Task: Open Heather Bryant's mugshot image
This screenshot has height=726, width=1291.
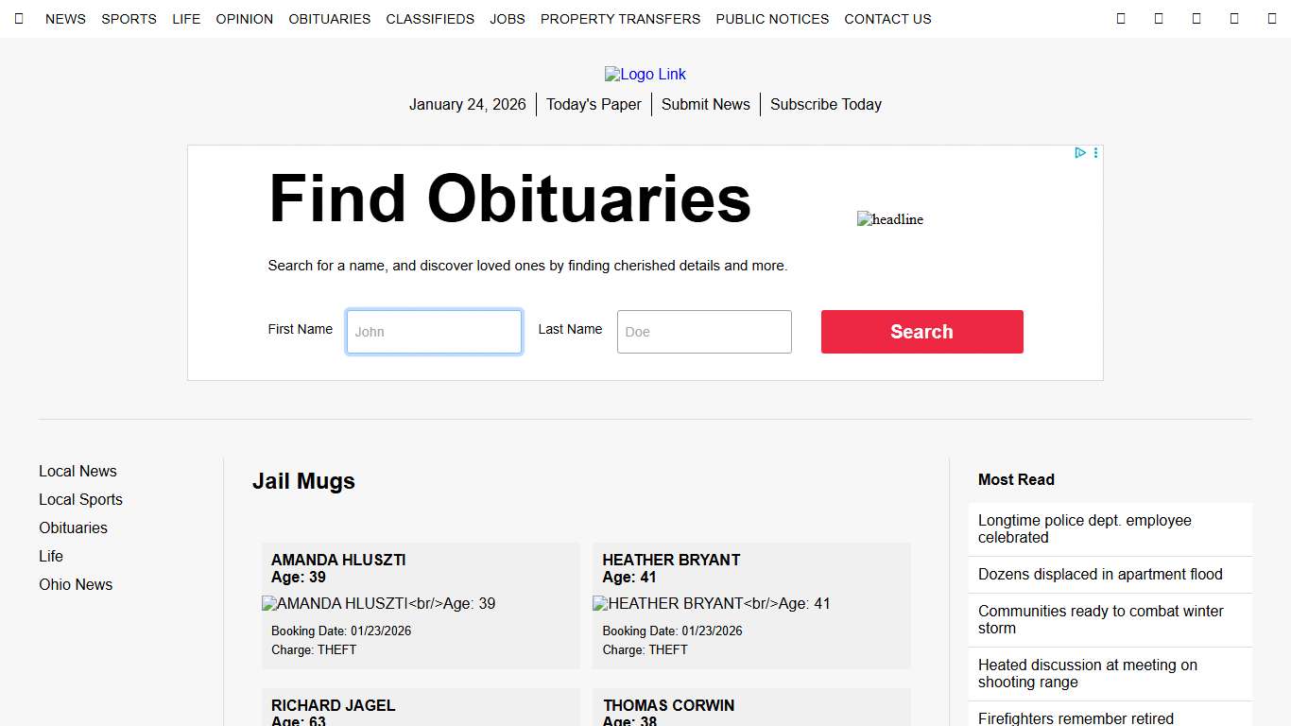Action: [711, 604]
